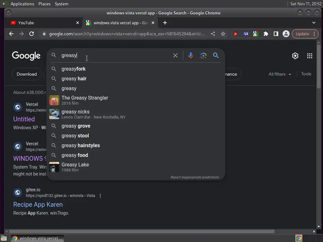Start a voice search with microphone
Image resolution: width=323 pixels, height=242 pixels.
coord(191,55)
